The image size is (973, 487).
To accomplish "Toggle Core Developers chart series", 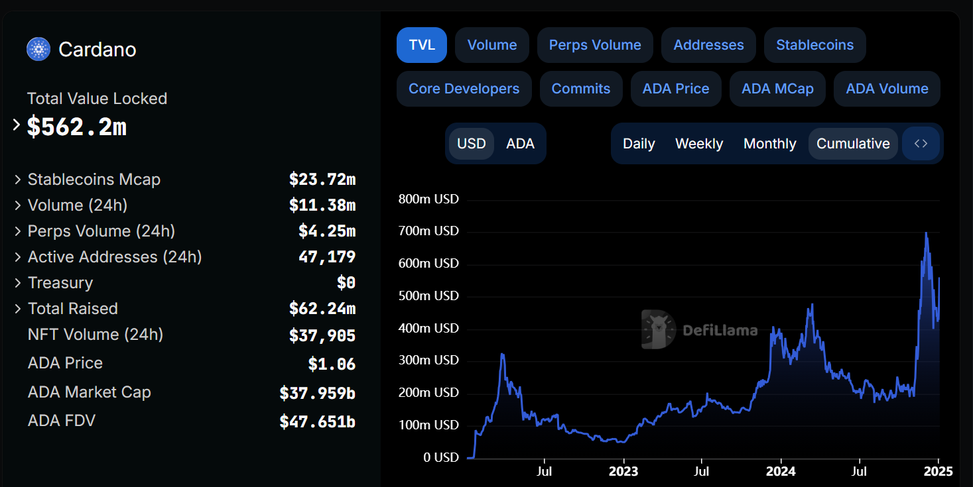I will (464, 89).
